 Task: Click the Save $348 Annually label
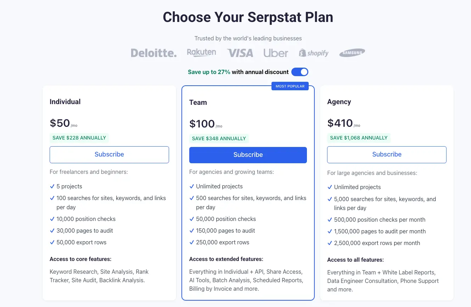click(x=219, y=138)
